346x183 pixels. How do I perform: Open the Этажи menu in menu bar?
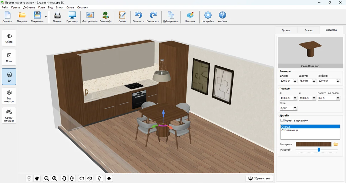point(59,7)
